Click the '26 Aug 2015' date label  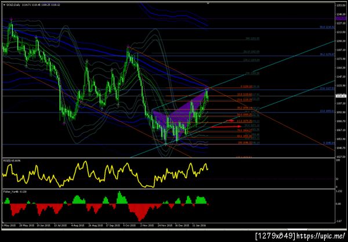pyautogui.click(x=96, y=225)
